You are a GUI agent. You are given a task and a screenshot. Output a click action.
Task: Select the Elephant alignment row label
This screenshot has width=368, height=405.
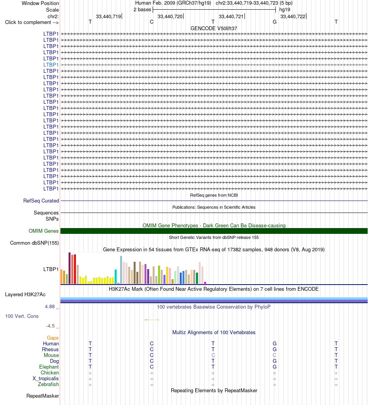click(49, 367)
